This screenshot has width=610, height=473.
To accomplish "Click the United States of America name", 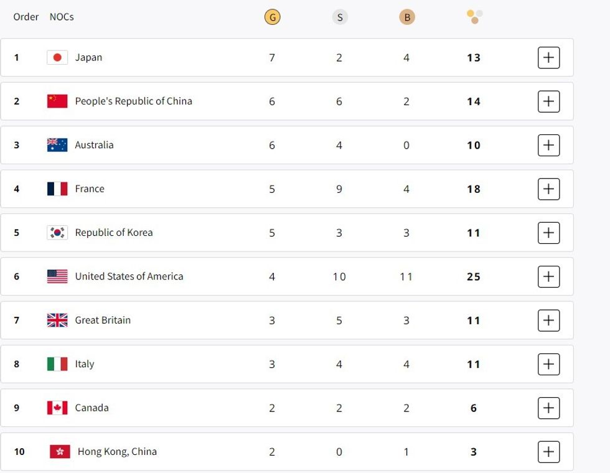I will coord(129,276).
